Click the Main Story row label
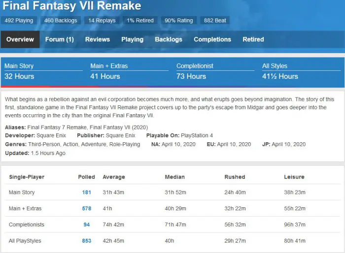Screen dimensions: 345x253 (22, 192)
